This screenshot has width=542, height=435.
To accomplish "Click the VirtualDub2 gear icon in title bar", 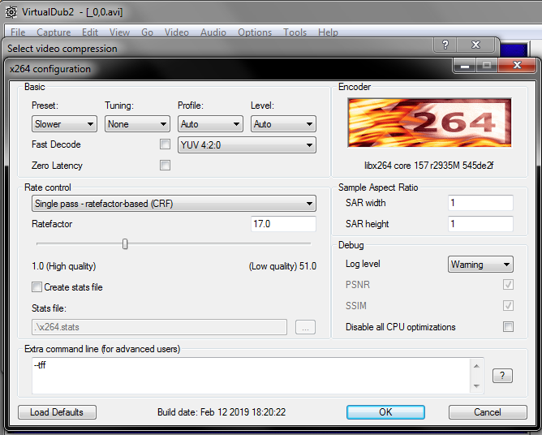I will point(11,12).
